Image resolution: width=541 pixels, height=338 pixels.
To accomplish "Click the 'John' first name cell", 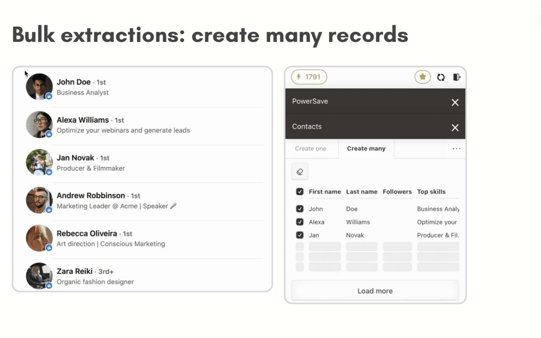I will pyautogui.click(x=316, y=209).
